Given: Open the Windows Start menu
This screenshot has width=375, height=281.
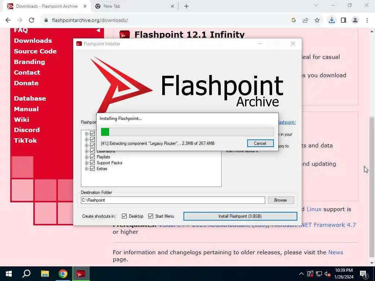Looking at the screenshot, I should click(9, 274).
